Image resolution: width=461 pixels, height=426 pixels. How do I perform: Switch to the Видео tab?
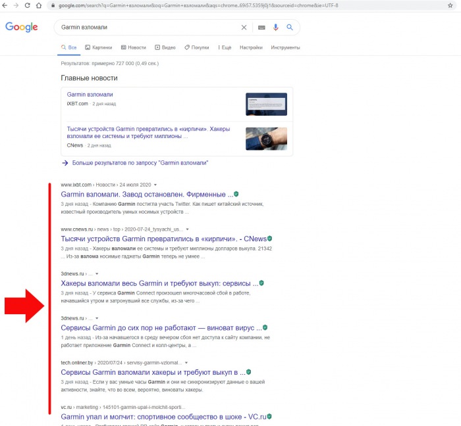pos(165,47)
